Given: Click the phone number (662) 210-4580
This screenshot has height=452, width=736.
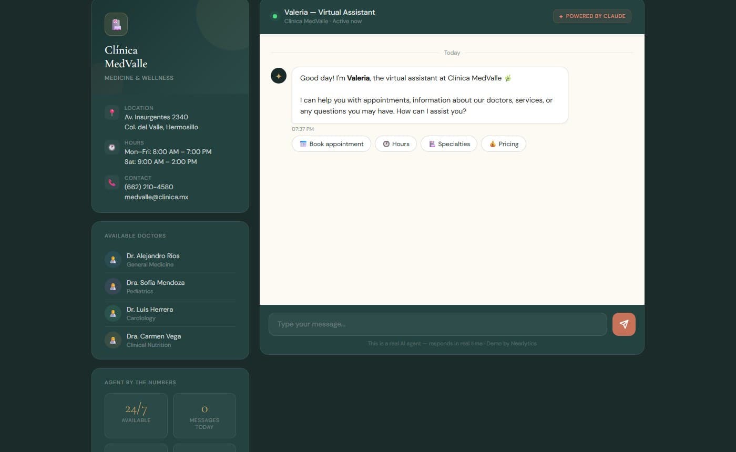Looking at the screenshot, I should point(149,187).
